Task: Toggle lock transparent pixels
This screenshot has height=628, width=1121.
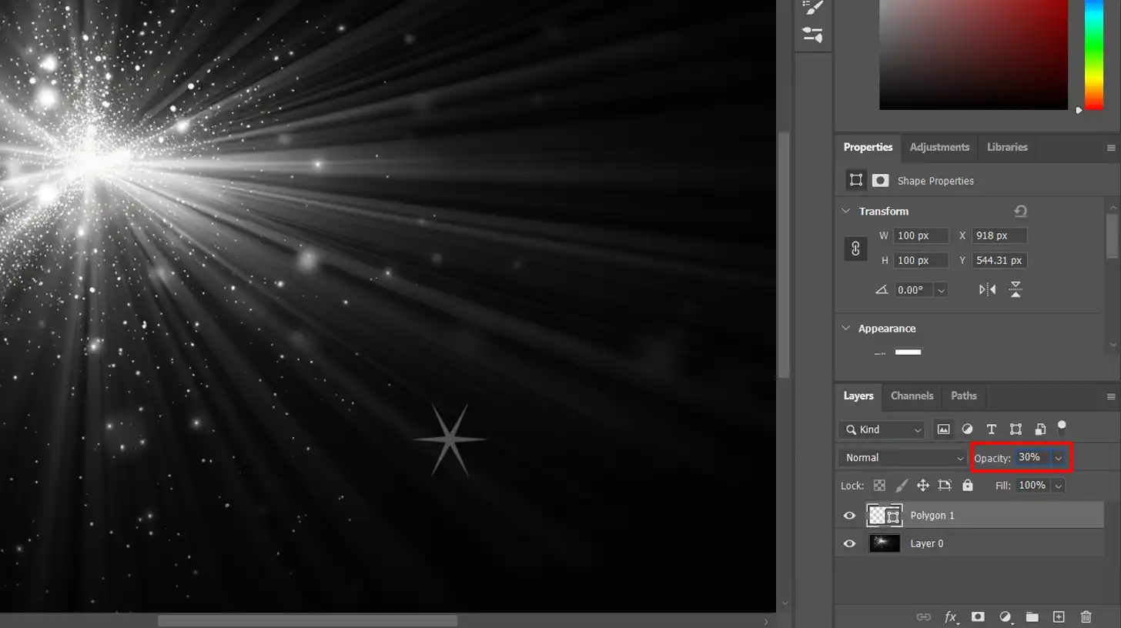Action: click(879, 486)
